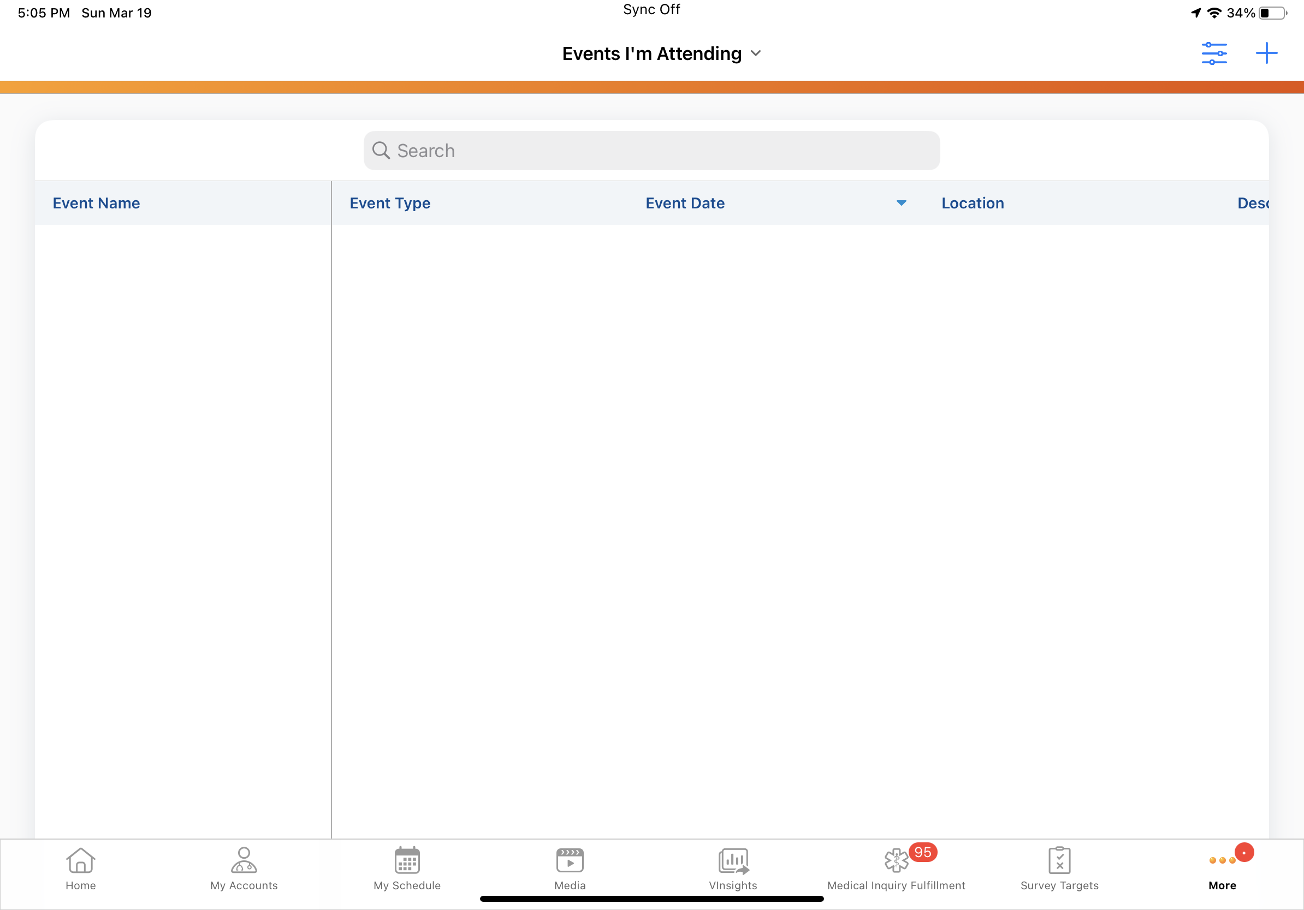Go to Home via house icon

click(81, 860)
